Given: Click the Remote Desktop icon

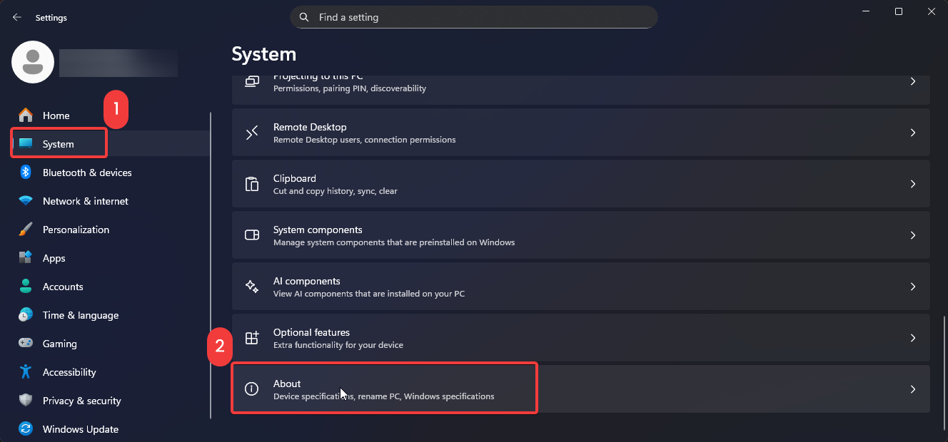Looking at the screenshot, I should [252, 133].
